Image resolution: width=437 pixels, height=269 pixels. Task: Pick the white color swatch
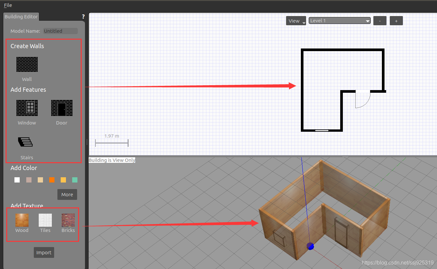click(17, 180)
